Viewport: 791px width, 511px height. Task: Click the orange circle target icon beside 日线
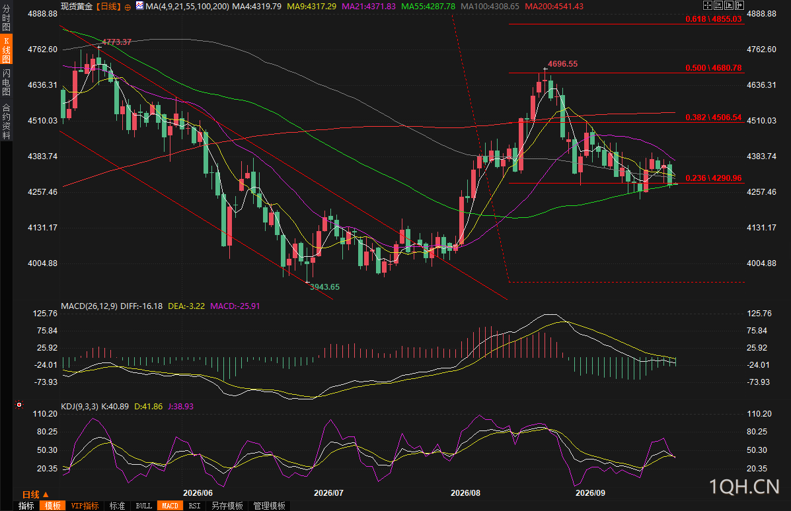127,7
